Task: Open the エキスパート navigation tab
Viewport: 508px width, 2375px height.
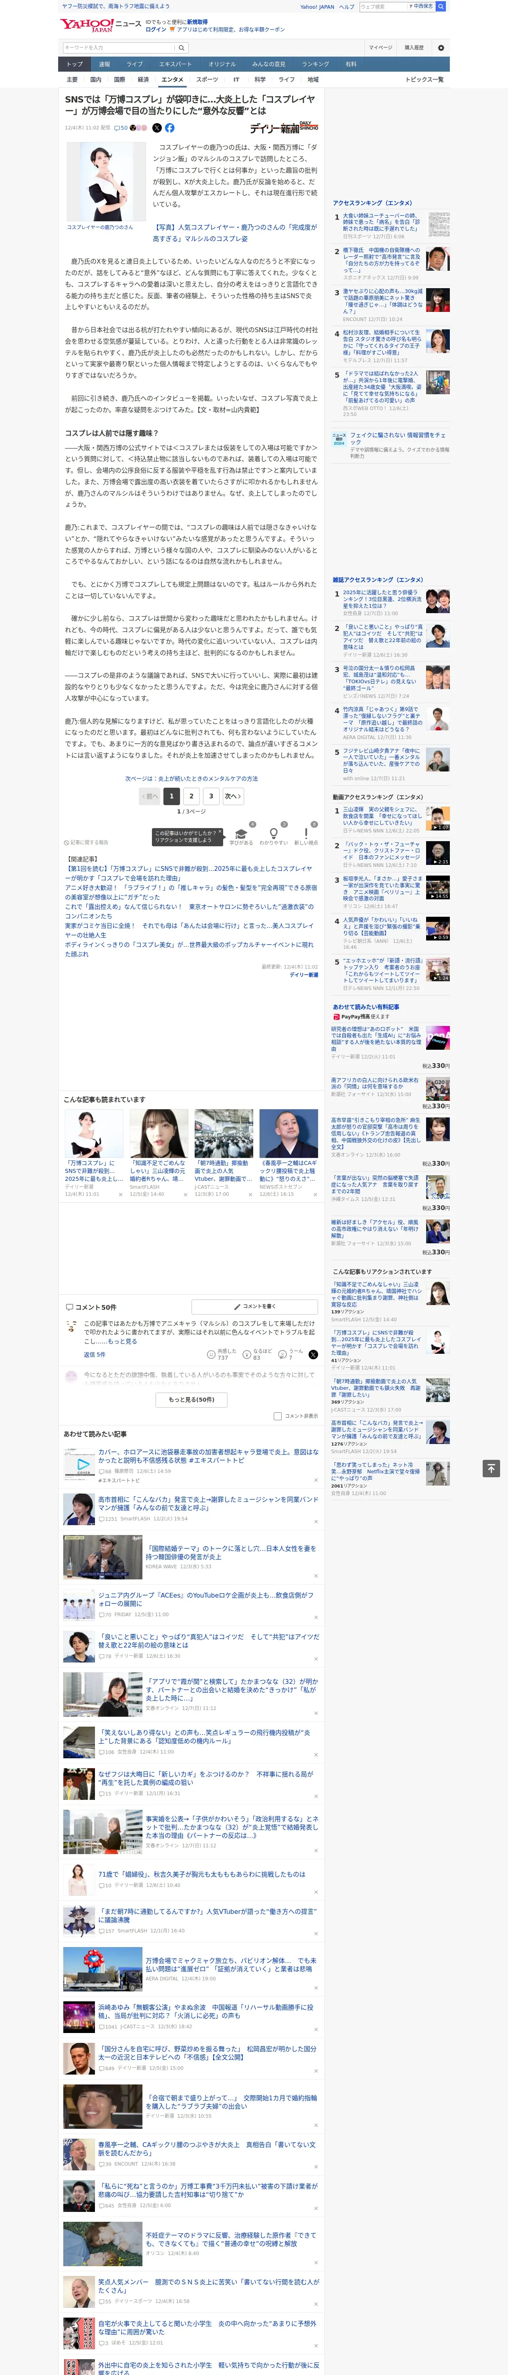Action: [x=175, y=65]
